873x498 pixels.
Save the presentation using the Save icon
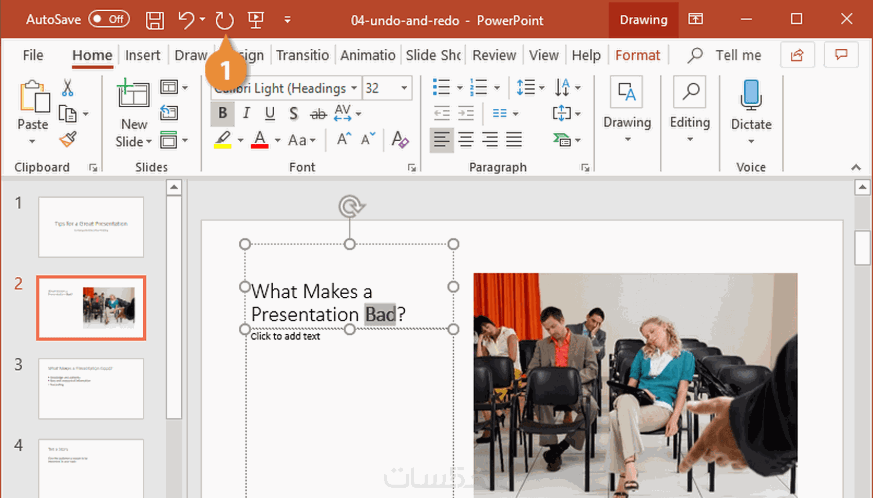point(155,20)
